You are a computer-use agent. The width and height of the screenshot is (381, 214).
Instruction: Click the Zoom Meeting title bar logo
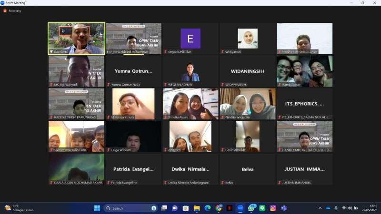pyautogui.click(x=2, y=3)
